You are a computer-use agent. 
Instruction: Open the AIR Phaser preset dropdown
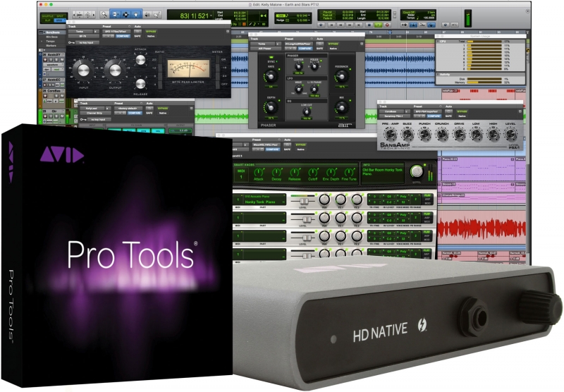pyautogui.click(x=298, y=44)
